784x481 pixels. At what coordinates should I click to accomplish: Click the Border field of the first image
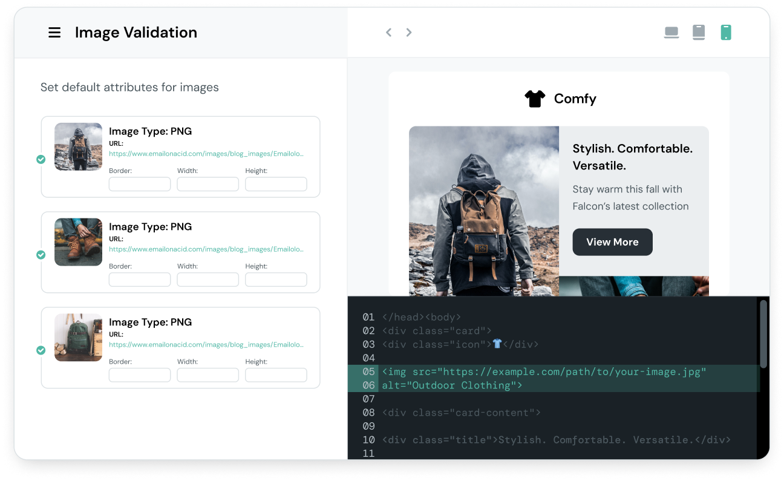140,184
